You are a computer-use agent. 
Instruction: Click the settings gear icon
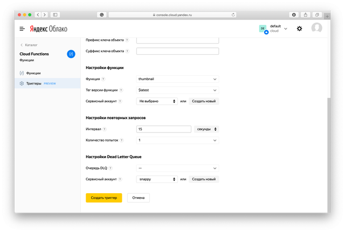click(300, 29)
